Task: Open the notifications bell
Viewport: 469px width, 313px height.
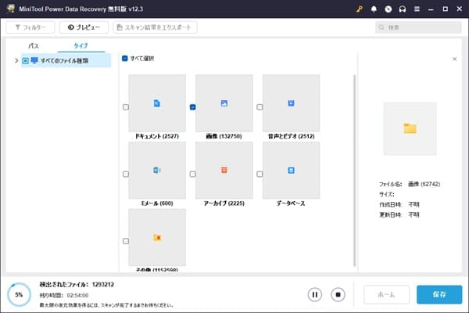Action: click(x=374, y=9)
